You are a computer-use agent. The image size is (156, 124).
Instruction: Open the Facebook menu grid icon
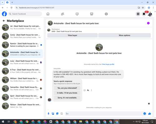[x=138, y=14]
